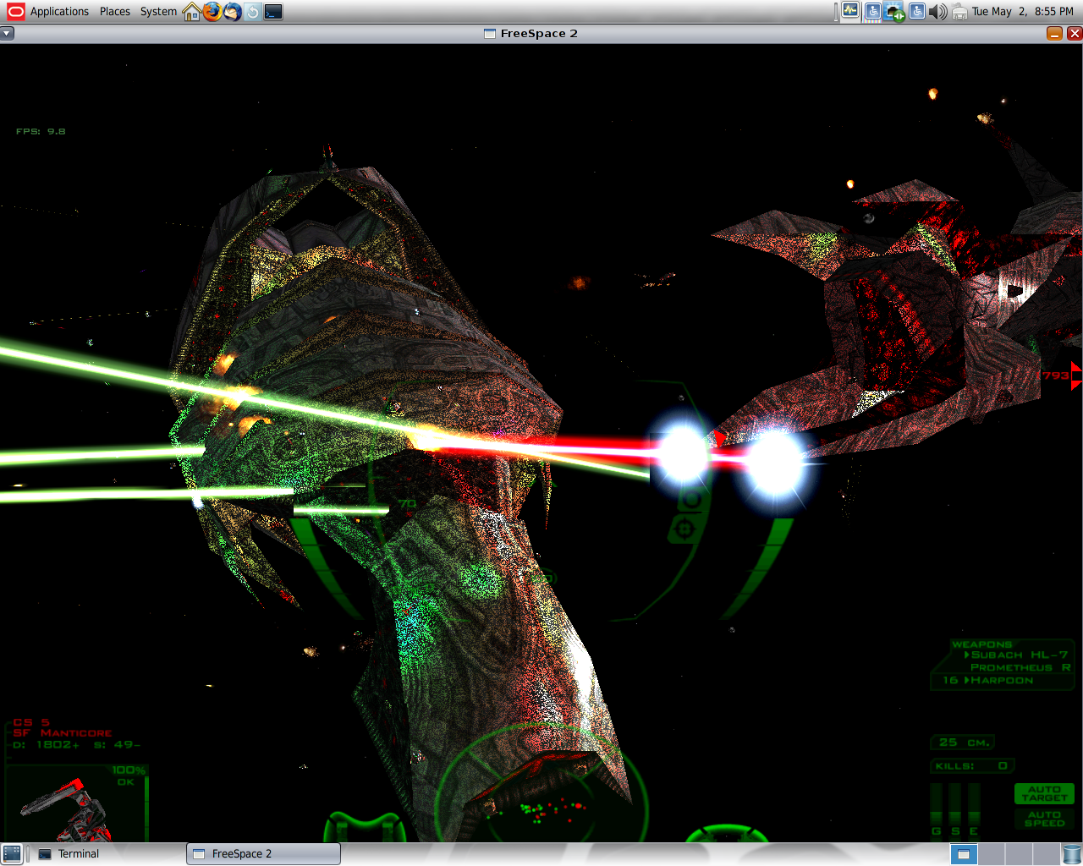
Task: Open the system monitor applet
Action: [850, 11]
